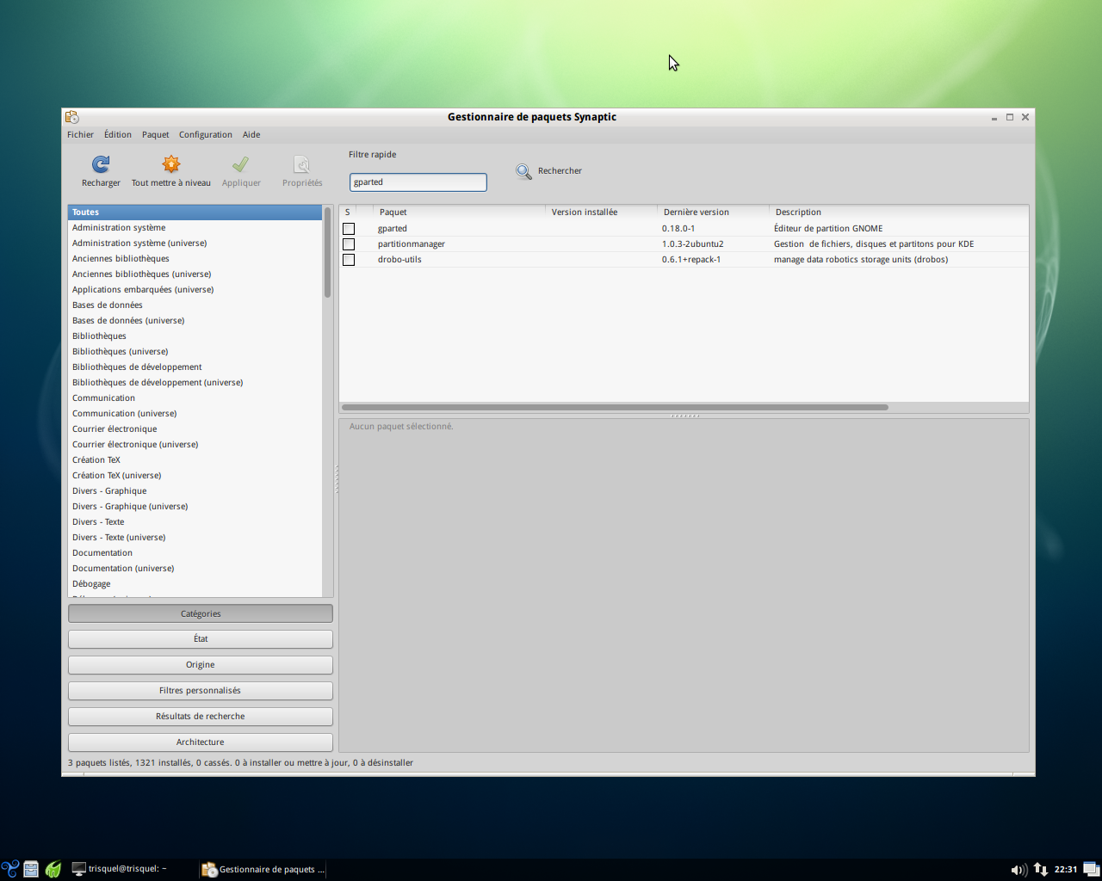The height and width of the screenshot is (881, 1102).
Task: Select the Toutes category
Action: click(x=195, y=213)
